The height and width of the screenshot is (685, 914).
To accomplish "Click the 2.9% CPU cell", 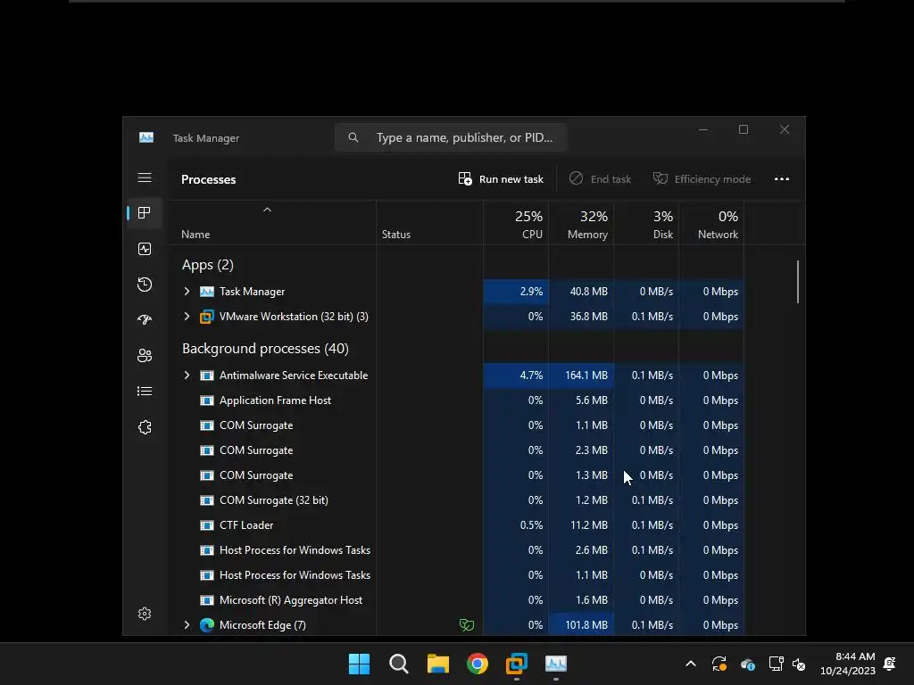I will (x=516, y=292).
